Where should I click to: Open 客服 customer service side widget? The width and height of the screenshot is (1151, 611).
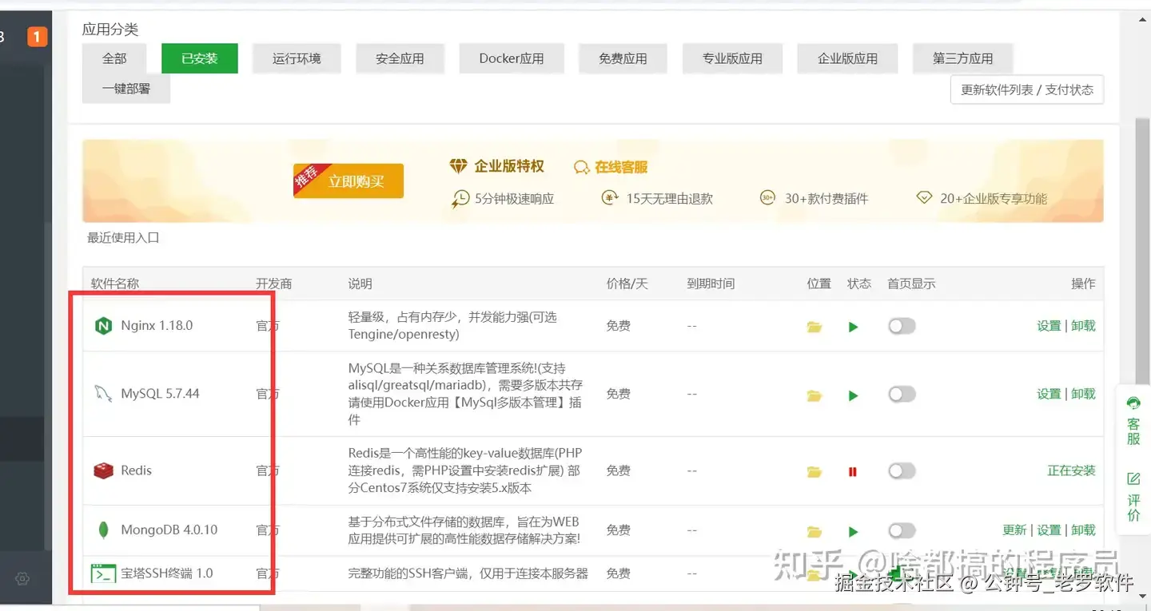[1133, 420]
